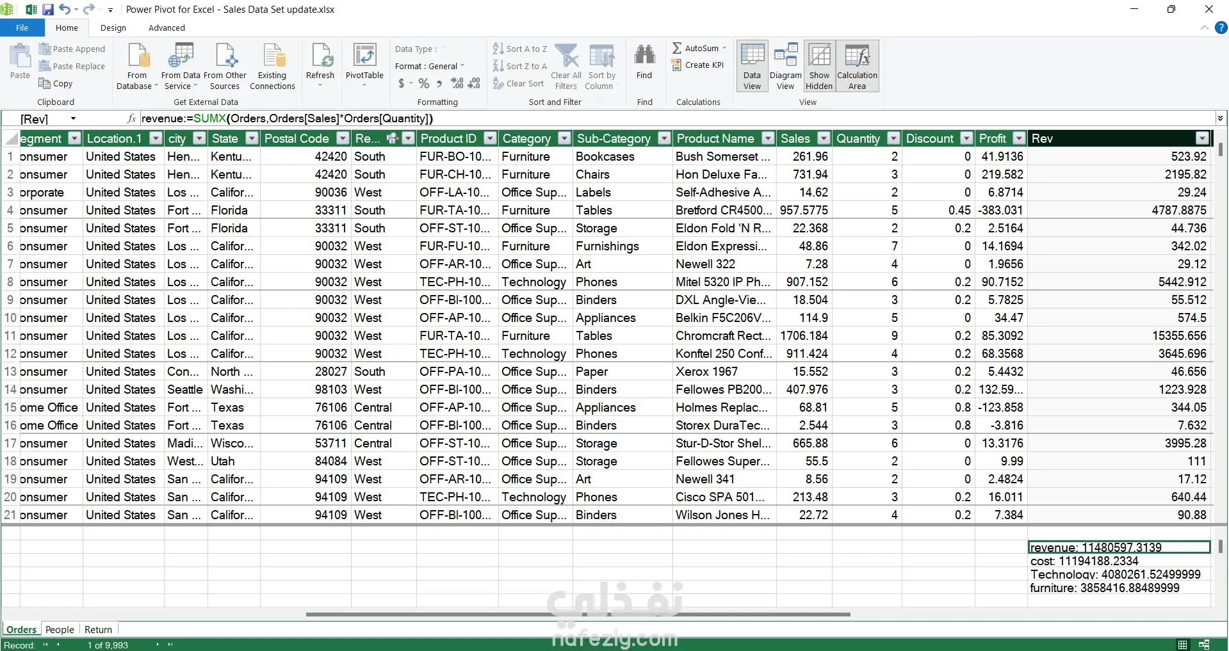Decrease decimal places
This screenshot has height=651, width=1229.
[x=474, y=83]
